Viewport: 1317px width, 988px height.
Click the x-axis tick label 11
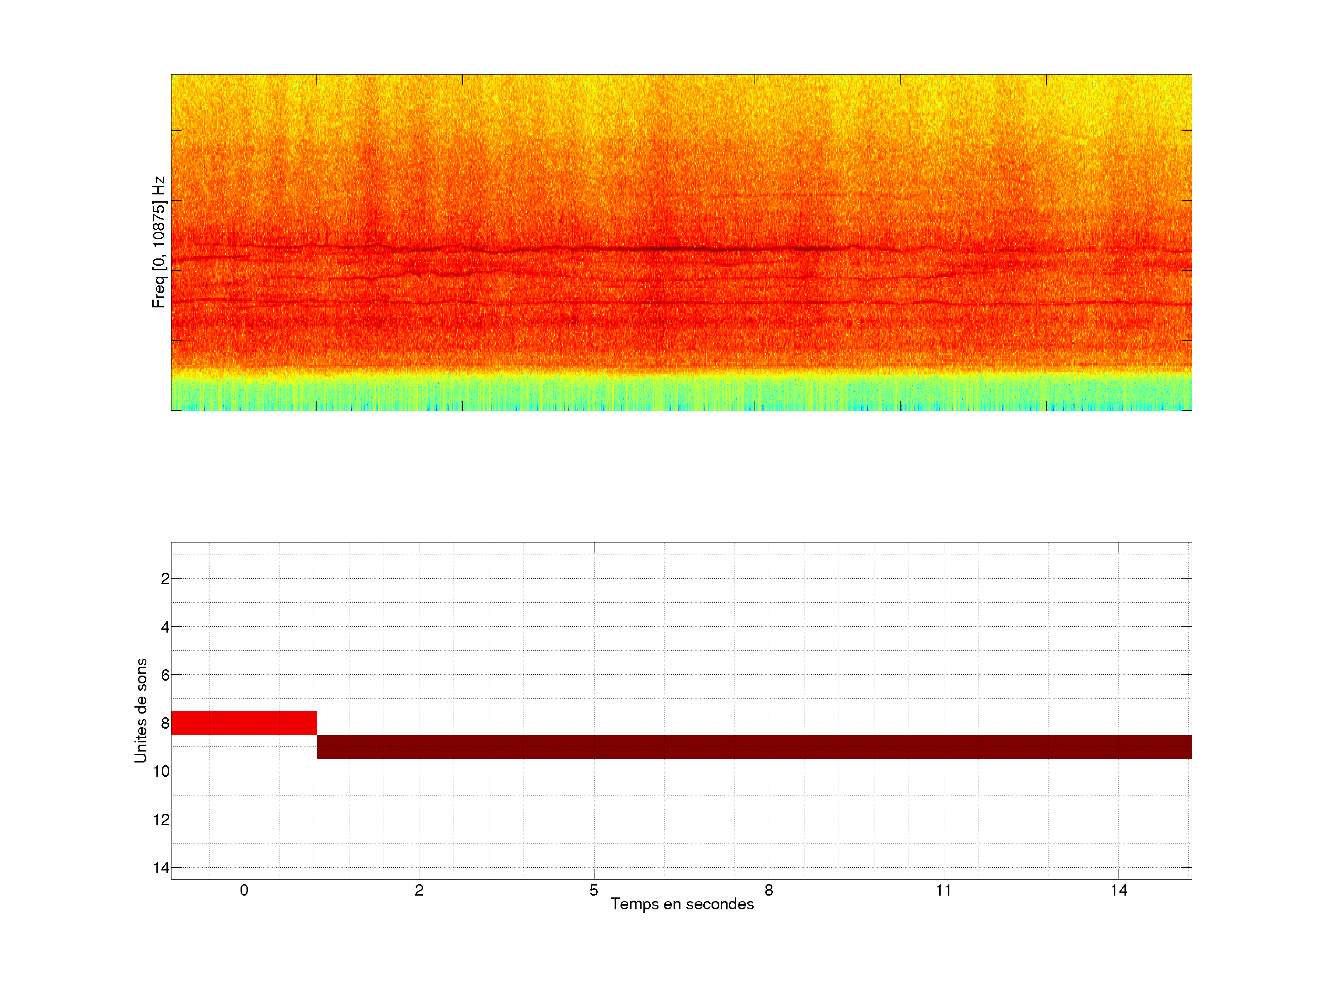click(944, 890)
